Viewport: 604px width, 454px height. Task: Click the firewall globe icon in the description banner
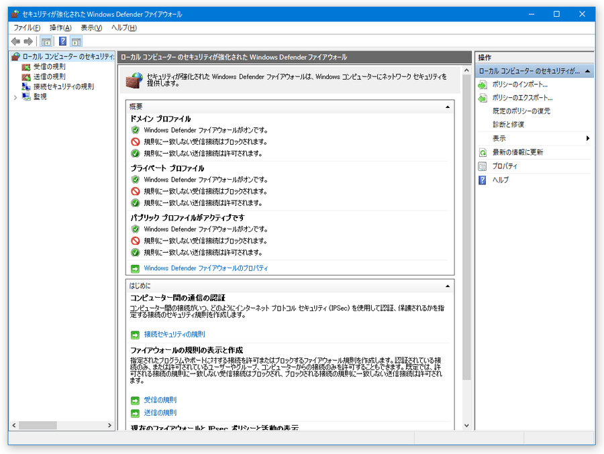click(x=134, y=80)
